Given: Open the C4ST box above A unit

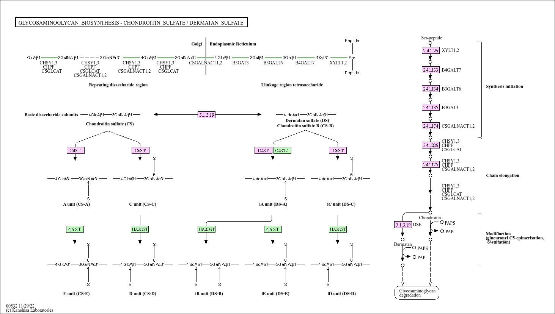Looking at the screenshot, I should pos(75,150).
